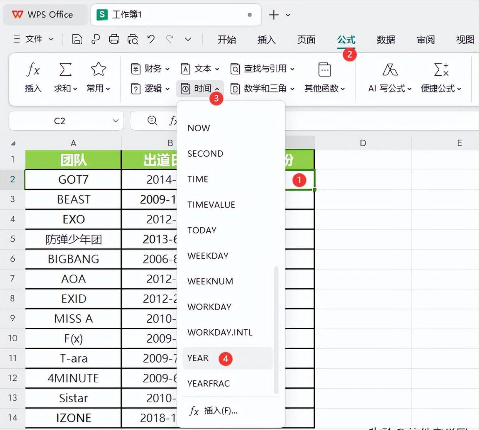The image size is (479, 430).
Task: Switch to the 审阅 ribbon tab
Action: pyautogui.click(x=425, y=39)
